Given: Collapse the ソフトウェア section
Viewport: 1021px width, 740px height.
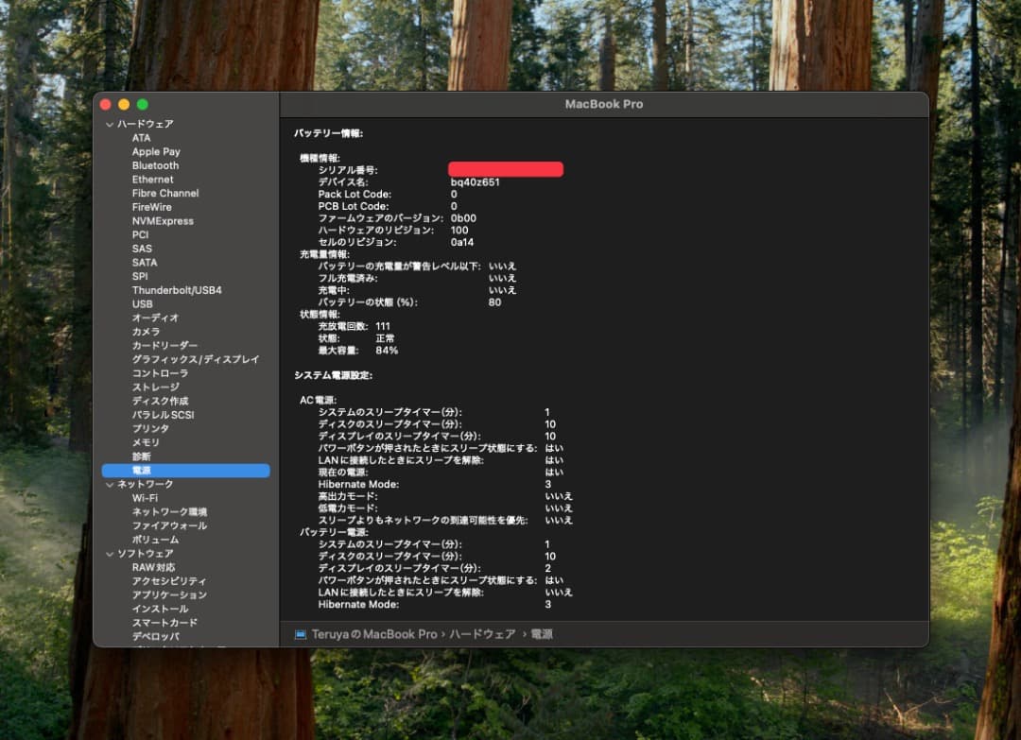Looking at the screenshot, I should pyautogui.click(x=111, y=553).
